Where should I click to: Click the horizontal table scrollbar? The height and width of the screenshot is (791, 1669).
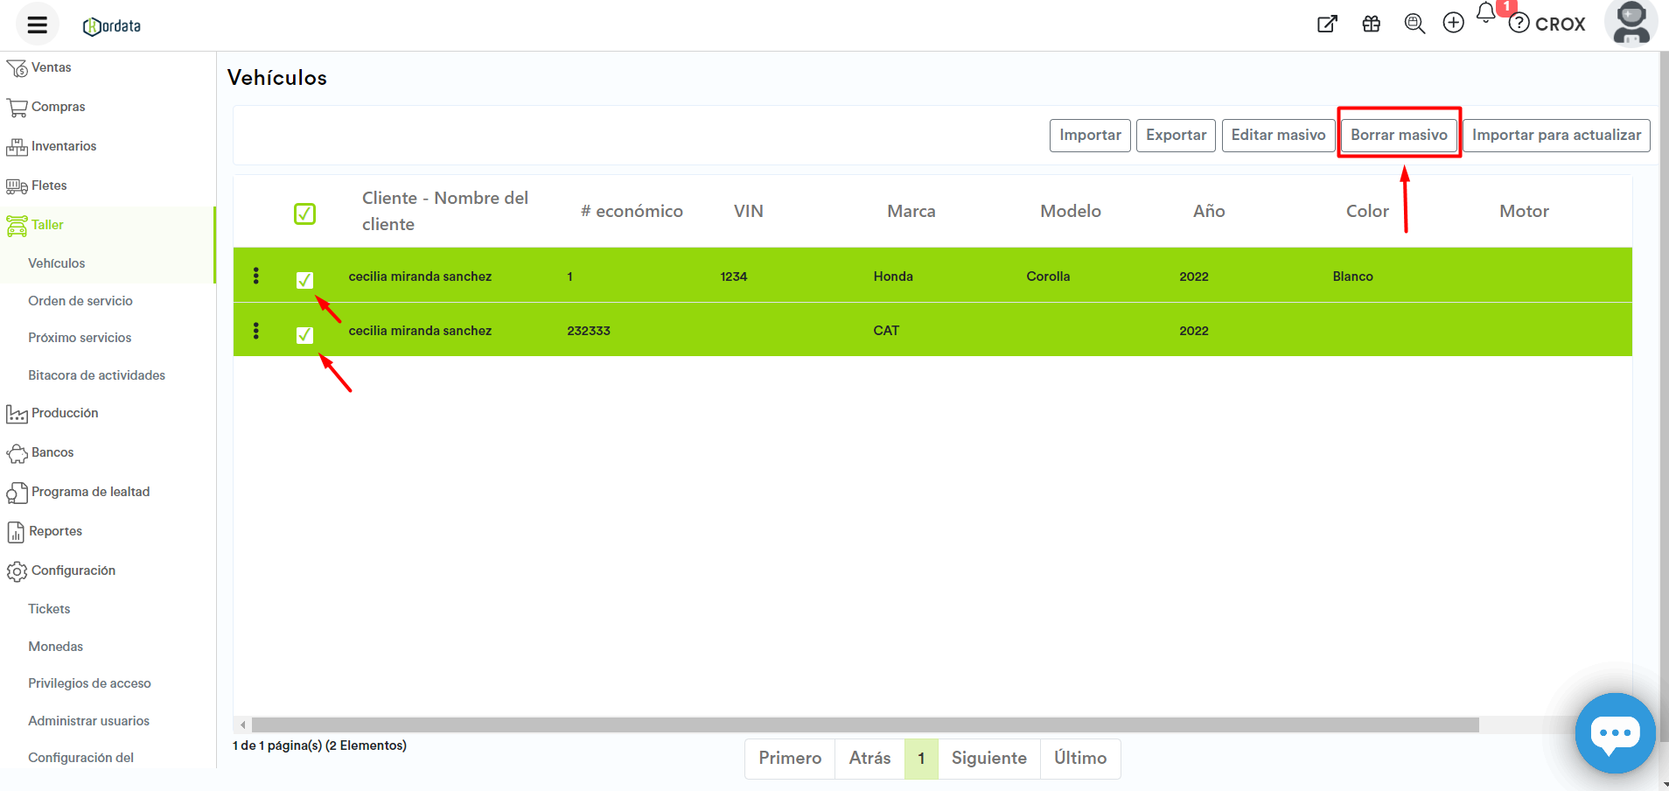coord(864,724)
